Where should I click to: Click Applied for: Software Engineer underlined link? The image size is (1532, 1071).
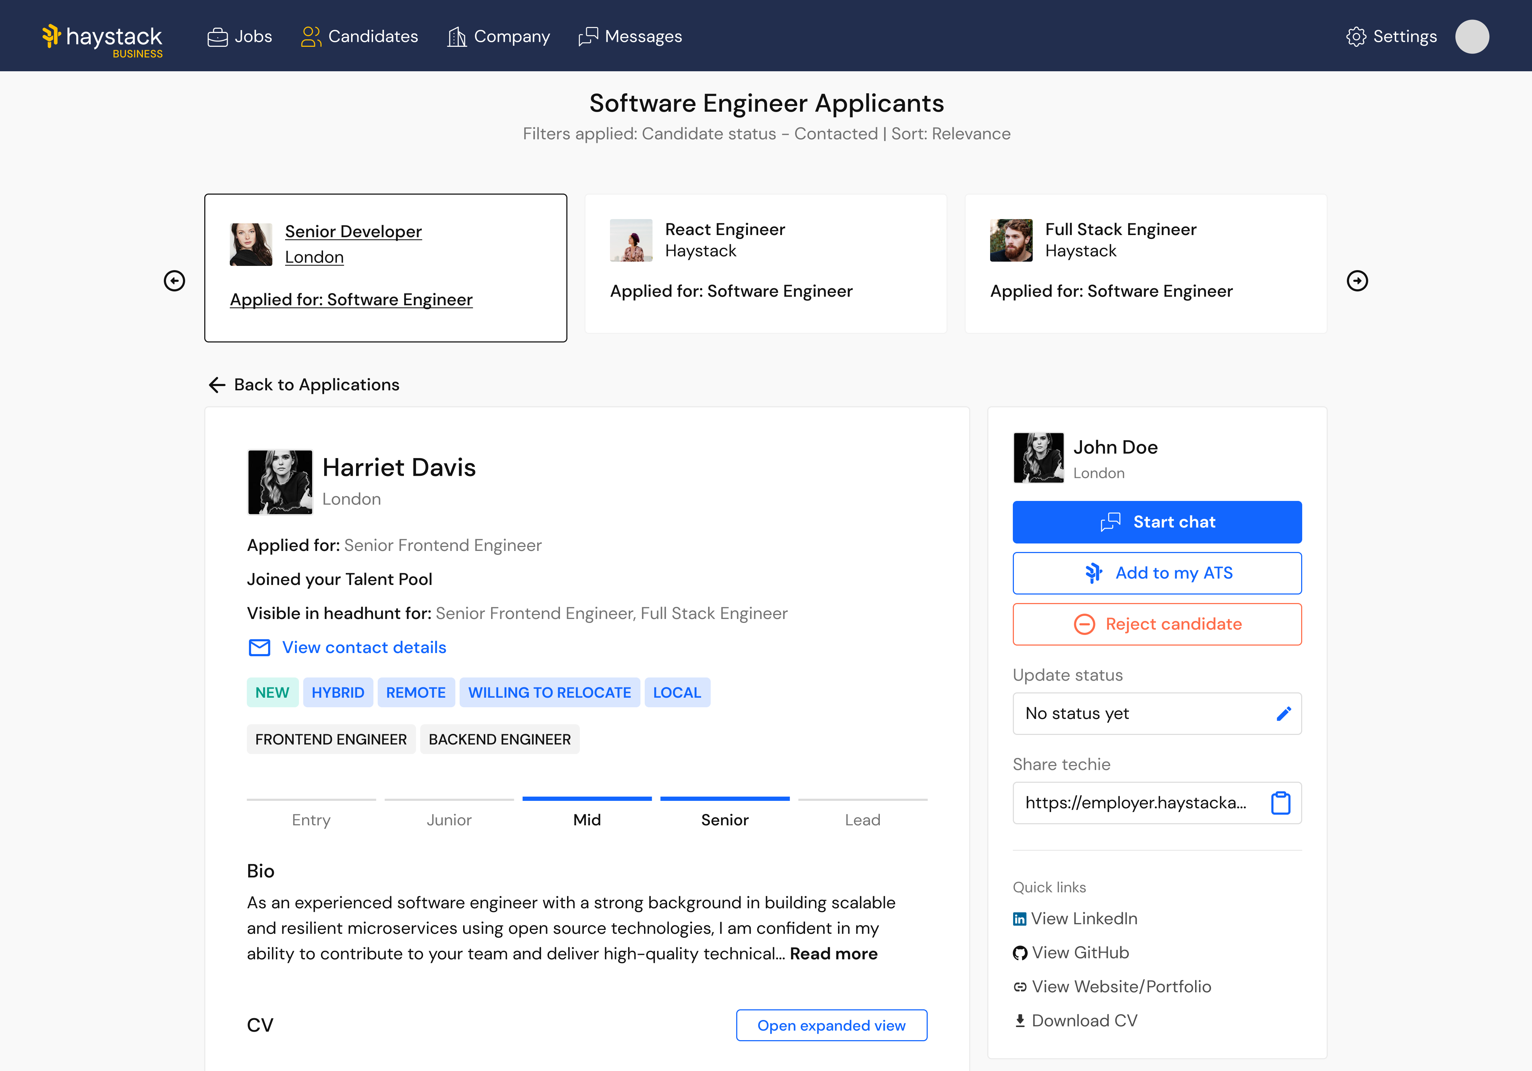click(351, 300)
